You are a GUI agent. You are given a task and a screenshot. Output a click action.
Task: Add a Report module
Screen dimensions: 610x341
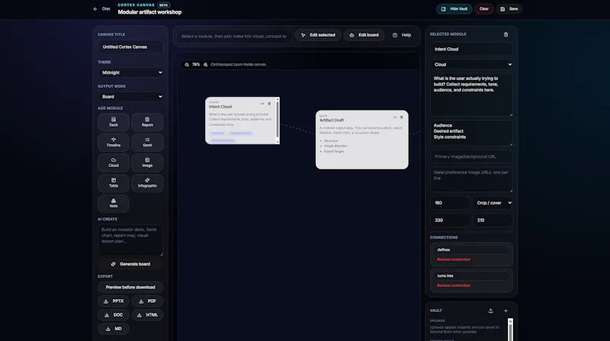[147, 122]
